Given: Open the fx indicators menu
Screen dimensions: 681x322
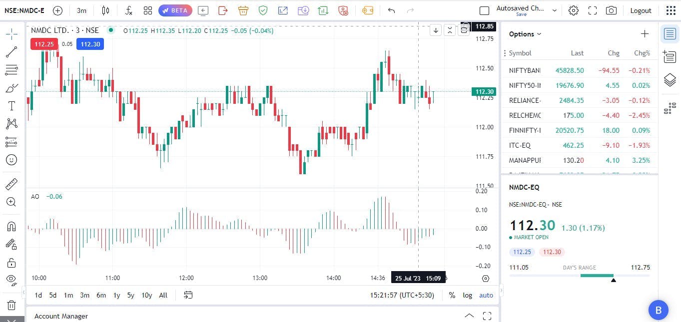Looking at the screenshot, I should pyautogui.click(x=128, y=10).
